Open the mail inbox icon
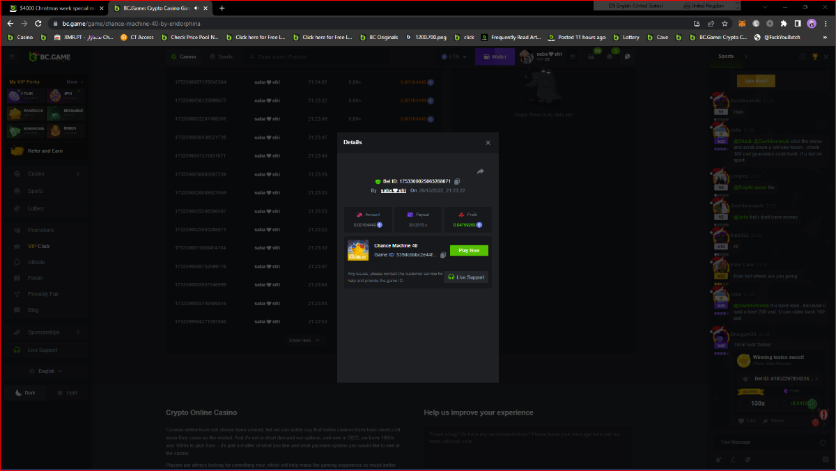Screen dimensions: 836x471 [x=591, y=56]
